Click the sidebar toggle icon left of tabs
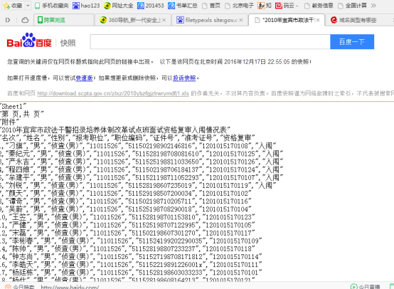 [x=8, y=20]
